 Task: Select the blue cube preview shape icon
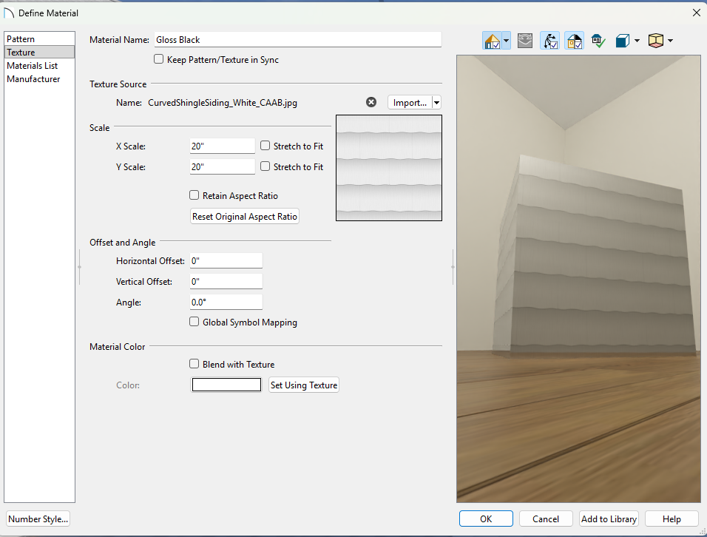[623, 41]
